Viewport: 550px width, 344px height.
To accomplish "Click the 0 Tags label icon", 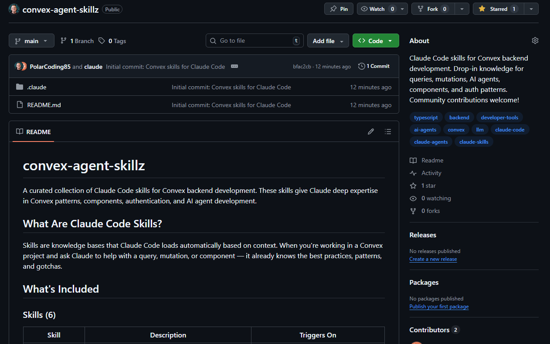I will click(x=101, y=40).
